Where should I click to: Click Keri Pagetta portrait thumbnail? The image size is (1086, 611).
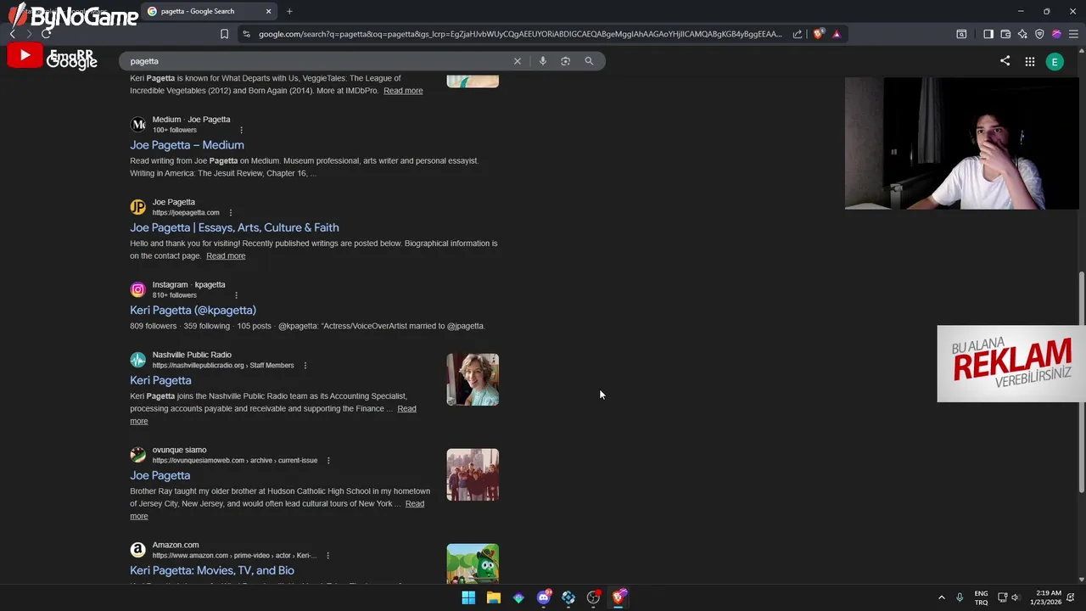tap(473, 379)
